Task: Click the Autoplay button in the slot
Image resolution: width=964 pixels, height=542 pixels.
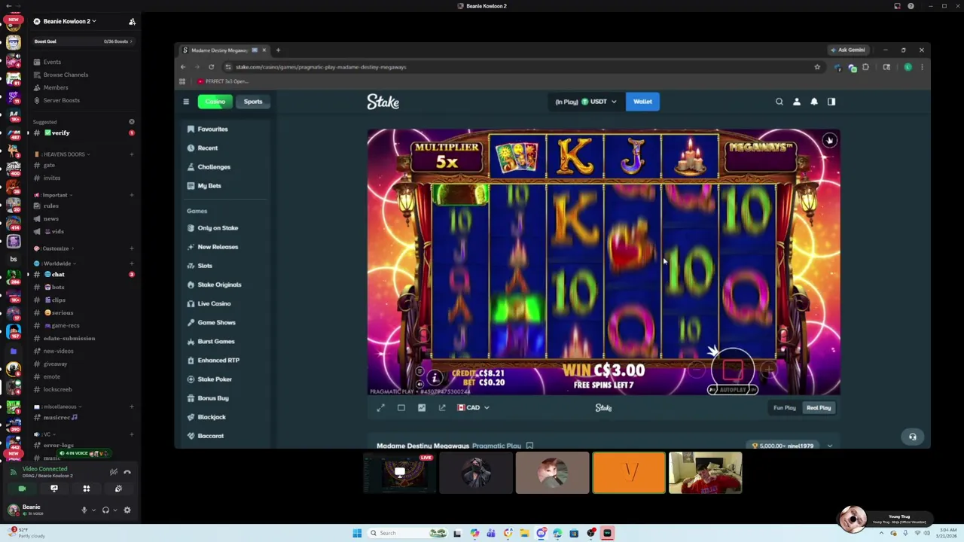Action: (x=732, y=390)
